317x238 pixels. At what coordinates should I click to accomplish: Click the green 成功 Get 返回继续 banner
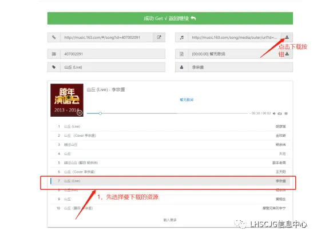170,18
